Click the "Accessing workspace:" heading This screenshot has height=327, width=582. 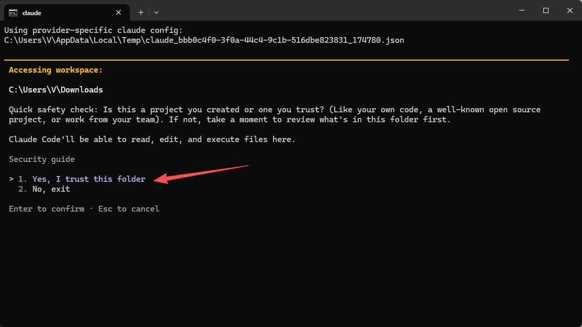(x=55, y=70)
